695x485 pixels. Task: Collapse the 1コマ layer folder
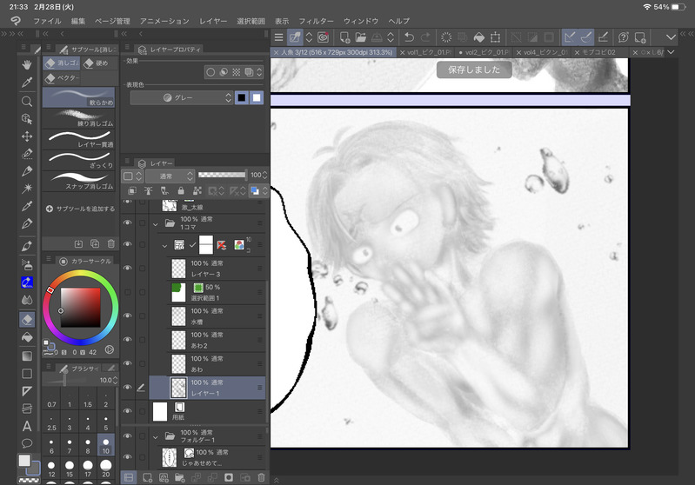[156, 224]
